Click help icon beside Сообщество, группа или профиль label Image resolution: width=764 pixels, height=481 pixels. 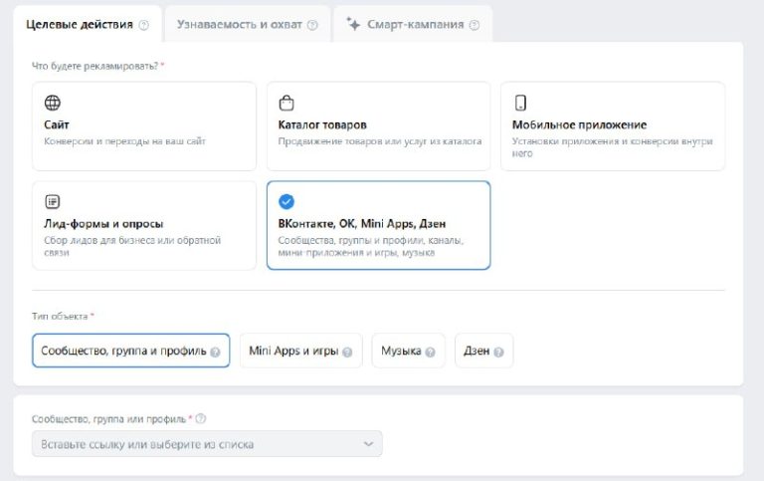pos(201,419)
